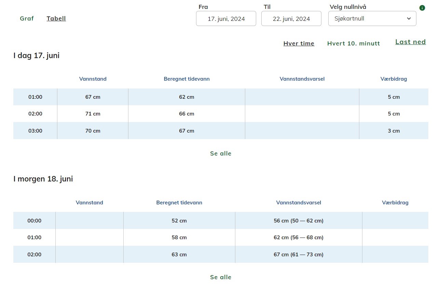This screenshot has height=284, width=442.
Task: Click Vannstand header in today's table
Action: pos(93,79)
